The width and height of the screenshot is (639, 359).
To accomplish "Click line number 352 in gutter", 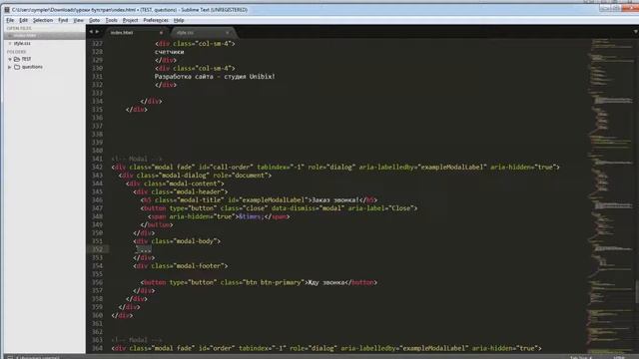I will tap(97, 249).
